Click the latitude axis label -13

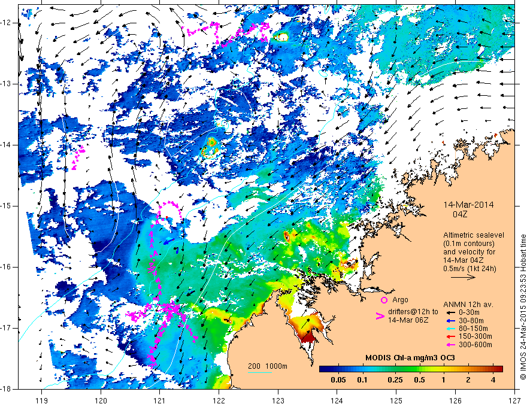[6, 84]
